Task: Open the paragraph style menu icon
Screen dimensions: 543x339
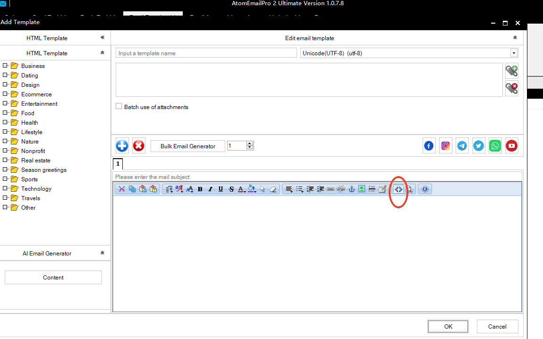Action: [169, 189]
